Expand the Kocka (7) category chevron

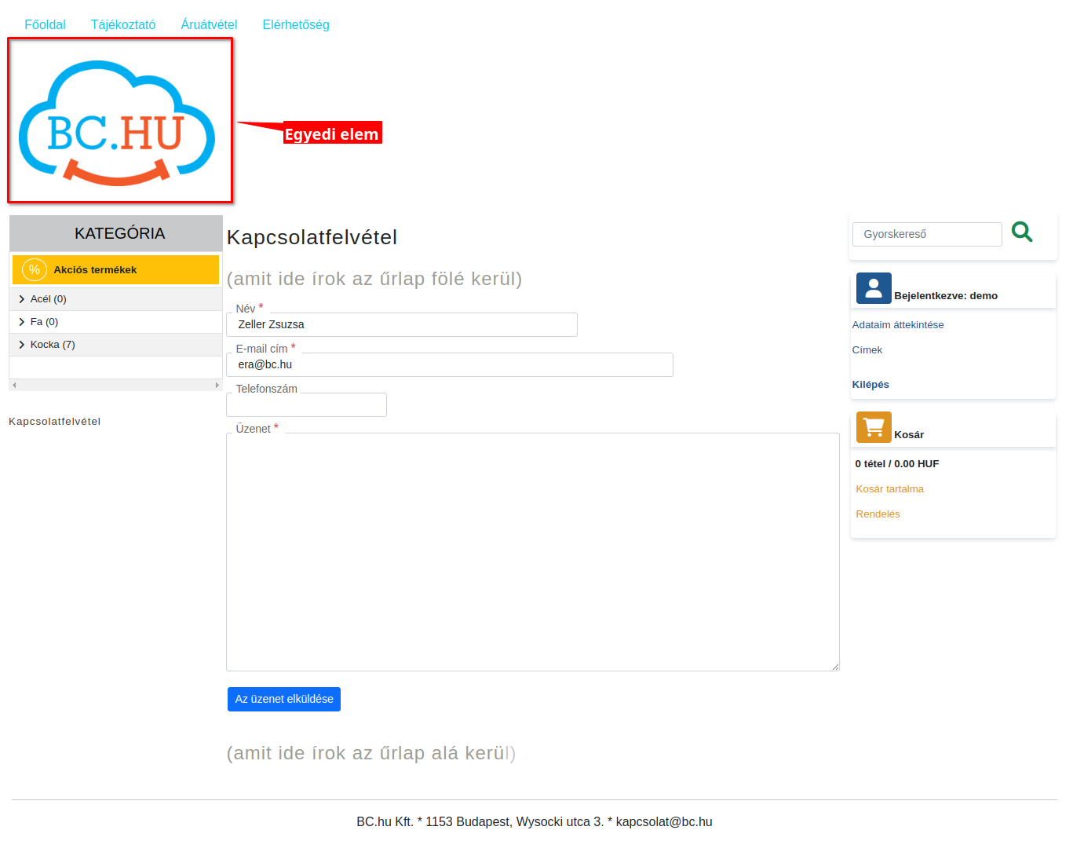[21, 345]
